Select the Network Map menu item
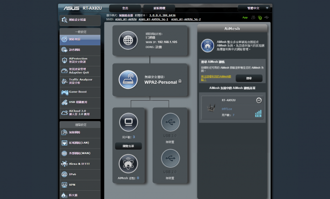 (x=80, y=39)
